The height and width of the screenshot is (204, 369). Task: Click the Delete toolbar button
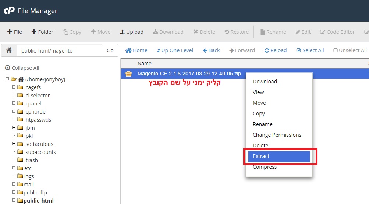point(204,32)
